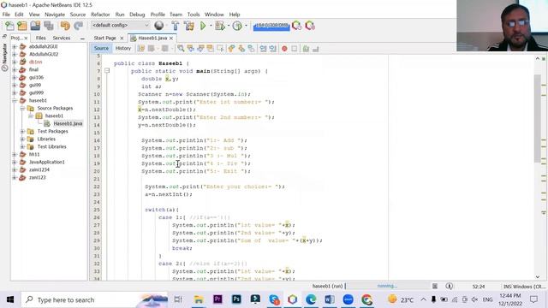Click the Windows Start button
The height and width of the screenshot is (308, 548).
[10, 299]
